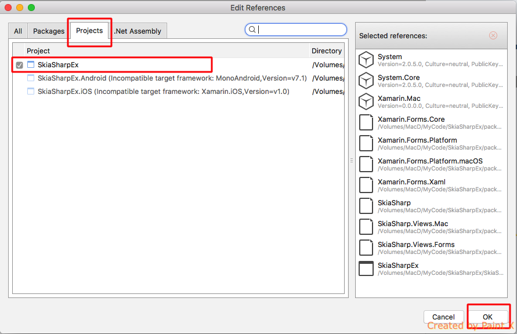Select Xamarin.Forms.Platform in the selected references

(x=431, y=143)
